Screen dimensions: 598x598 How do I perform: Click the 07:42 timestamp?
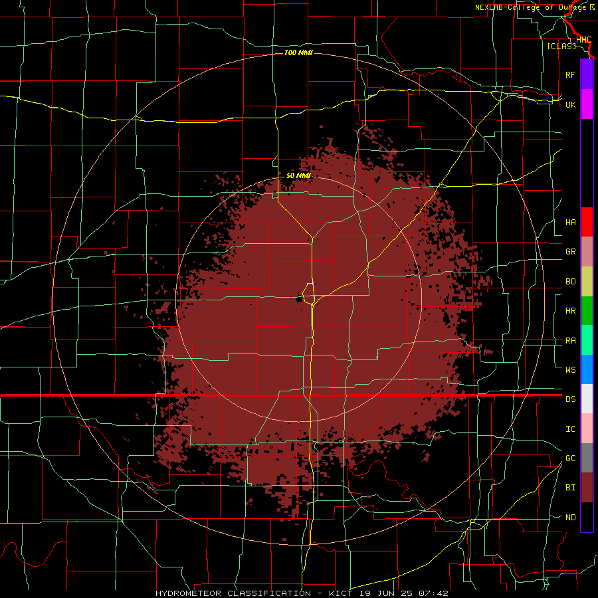(x=433, y=593)
